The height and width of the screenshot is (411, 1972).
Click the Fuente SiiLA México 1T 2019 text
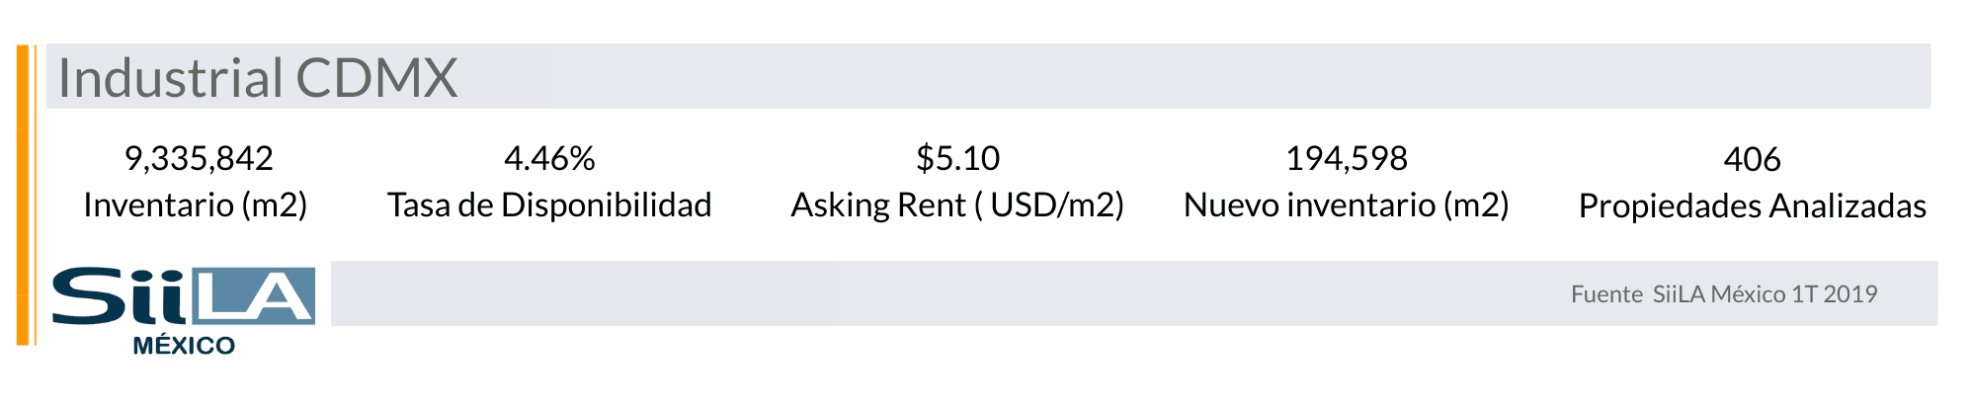1723,293
